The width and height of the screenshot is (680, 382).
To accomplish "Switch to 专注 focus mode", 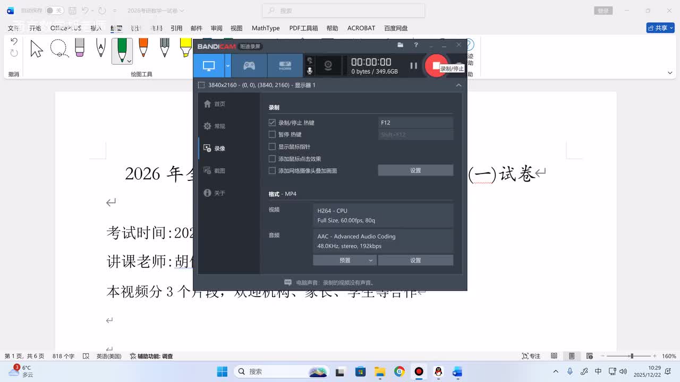I will point(531,356).
